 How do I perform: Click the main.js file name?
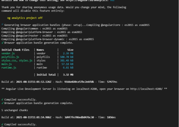click(6, 64)
